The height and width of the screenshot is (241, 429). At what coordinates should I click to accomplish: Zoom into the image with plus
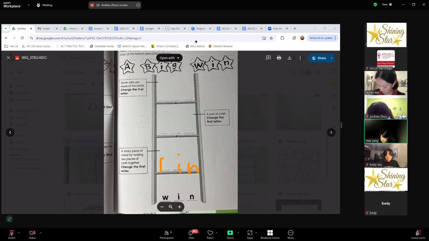[180, 207]
